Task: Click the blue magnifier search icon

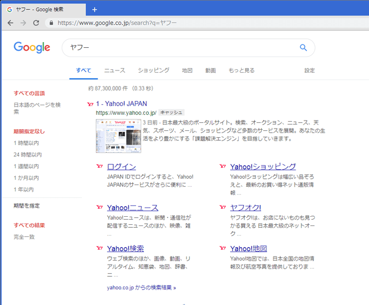Action: click(x=303, y=47)
